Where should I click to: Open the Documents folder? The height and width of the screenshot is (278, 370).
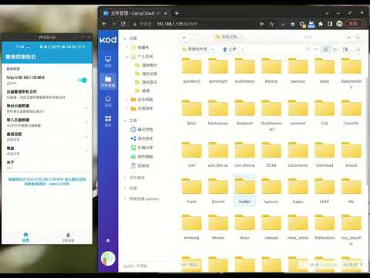point(298,154)
